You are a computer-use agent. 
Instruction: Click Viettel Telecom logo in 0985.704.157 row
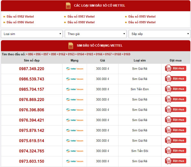click(x=75, y=89)
